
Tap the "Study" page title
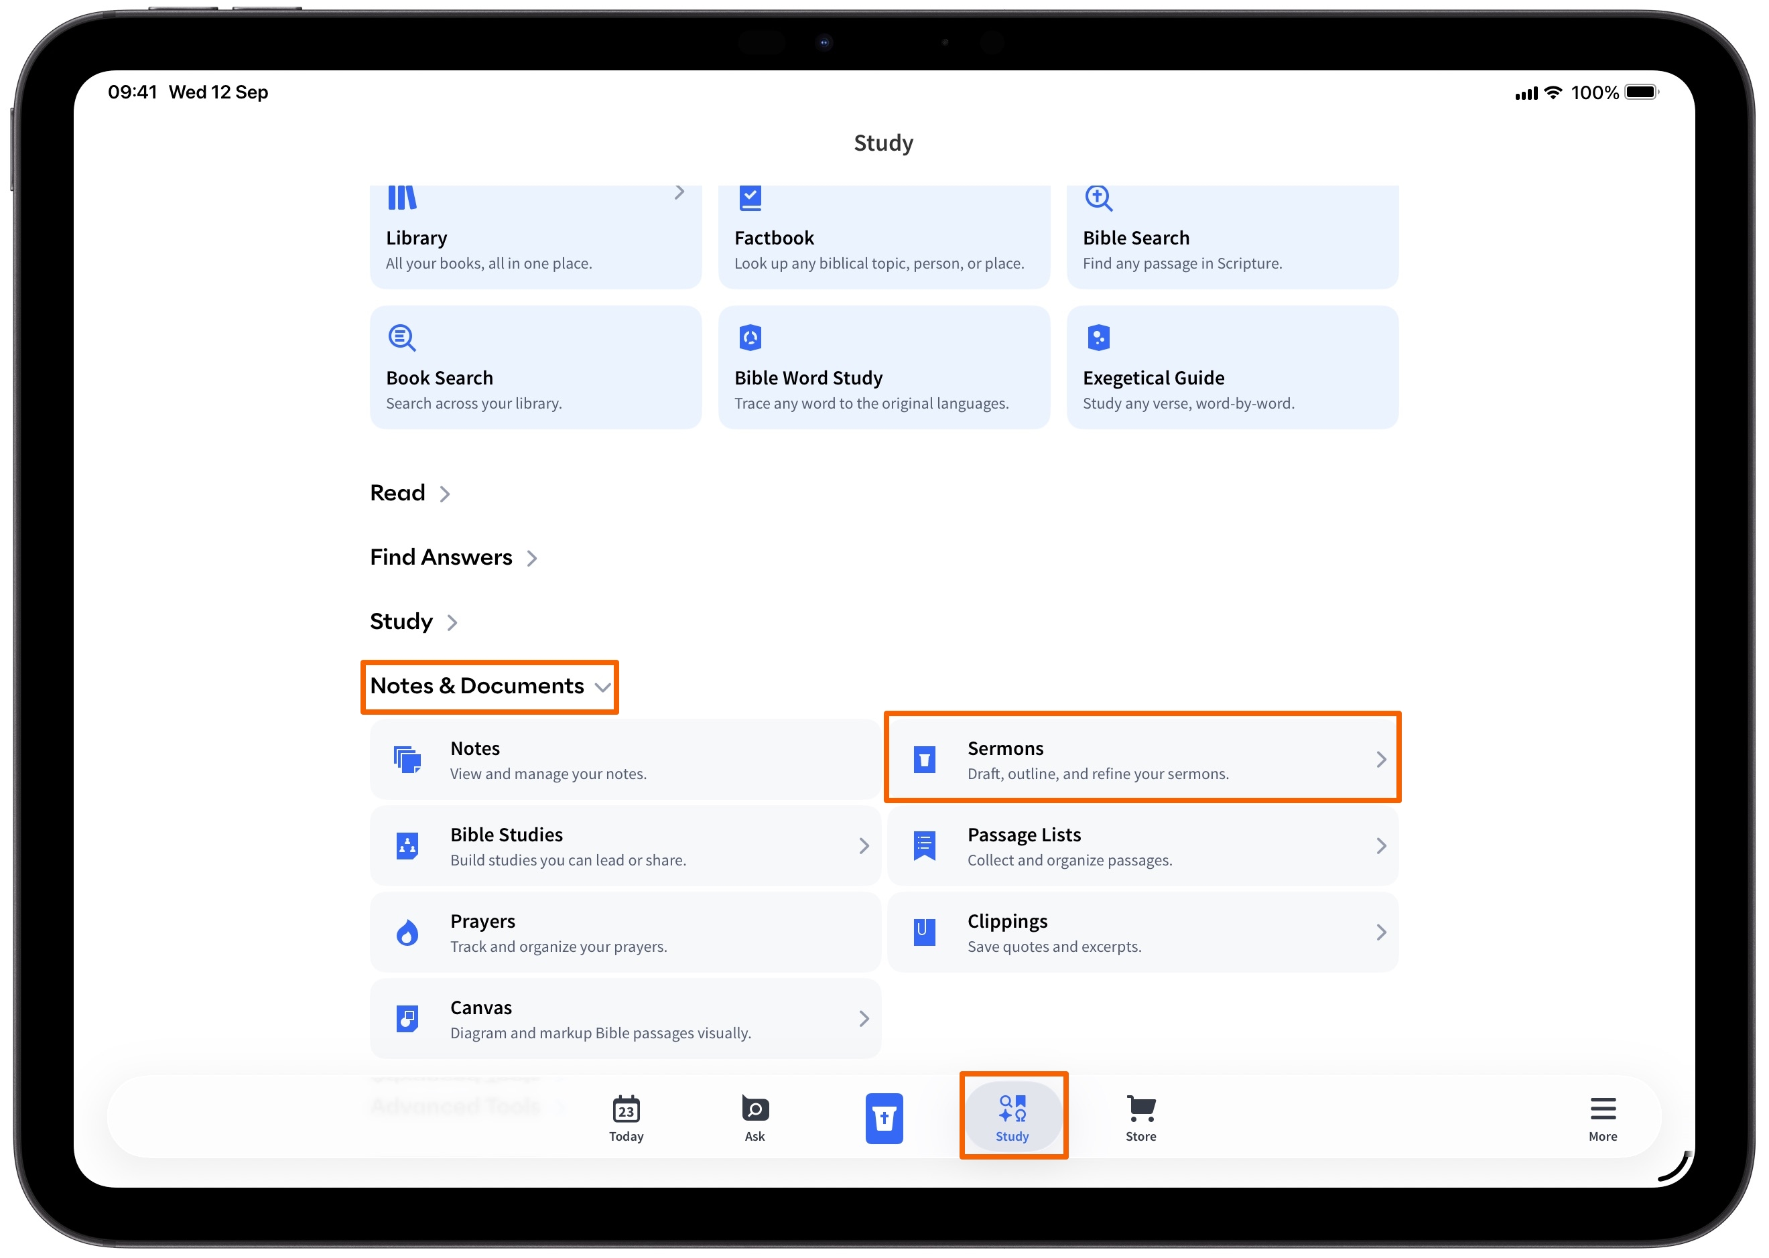tap(884, 143)
